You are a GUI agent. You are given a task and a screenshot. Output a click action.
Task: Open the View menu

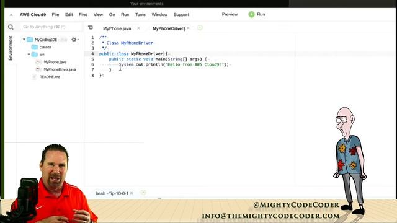pyautogui.click(x=98, y=15)
